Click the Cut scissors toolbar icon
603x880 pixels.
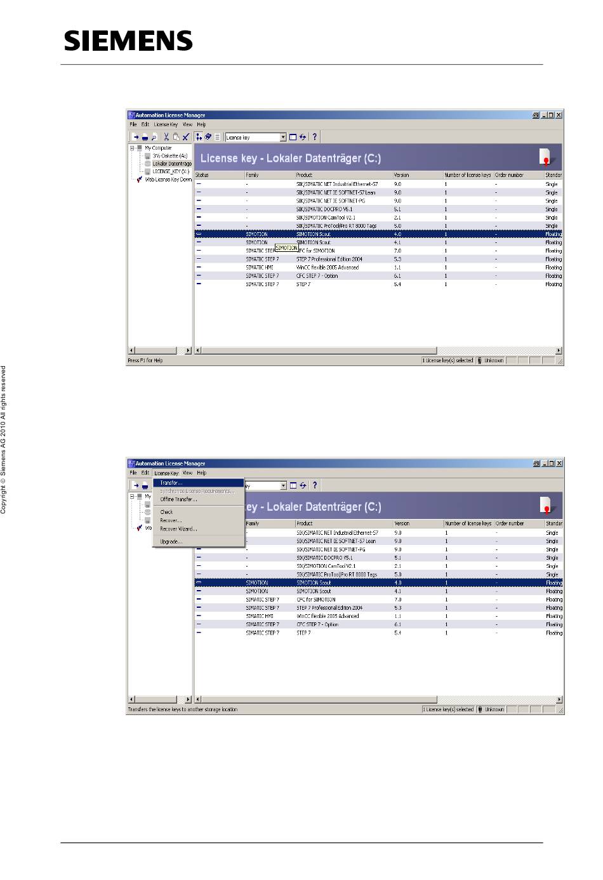(166, 137)
